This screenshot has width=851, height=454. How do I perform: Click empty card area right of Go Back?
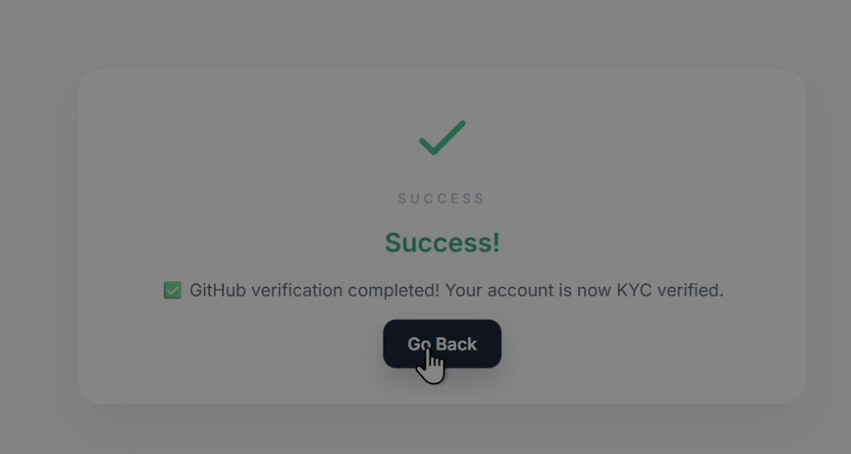point(651,344)
